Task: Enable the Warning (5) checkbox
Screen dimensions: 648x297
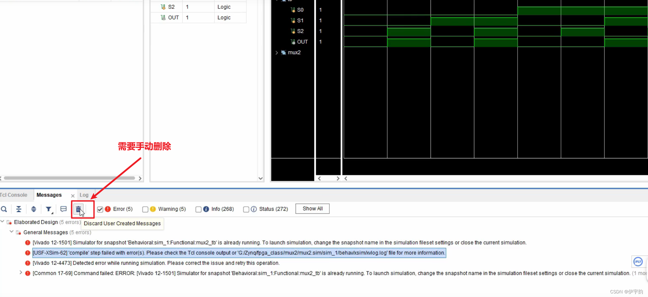Action: tap(145, 209)
